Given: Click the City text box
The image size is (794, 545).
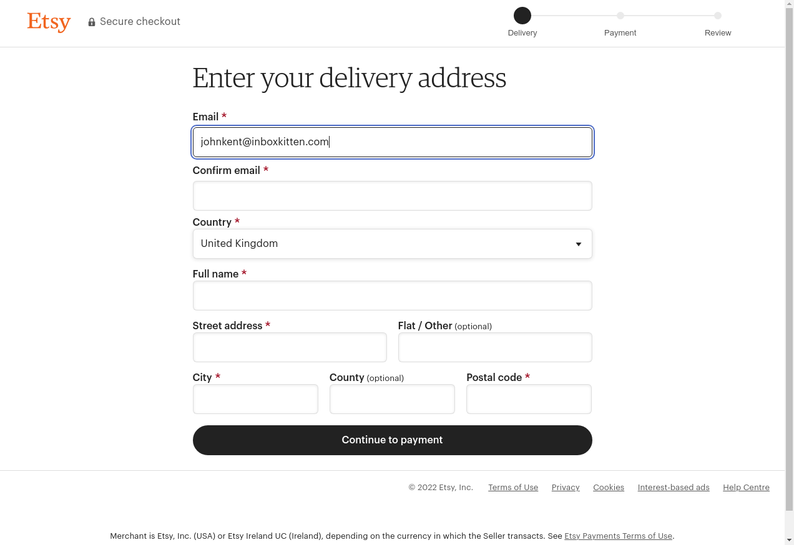Looking at the screenshot, I should [x=255, y=399].
